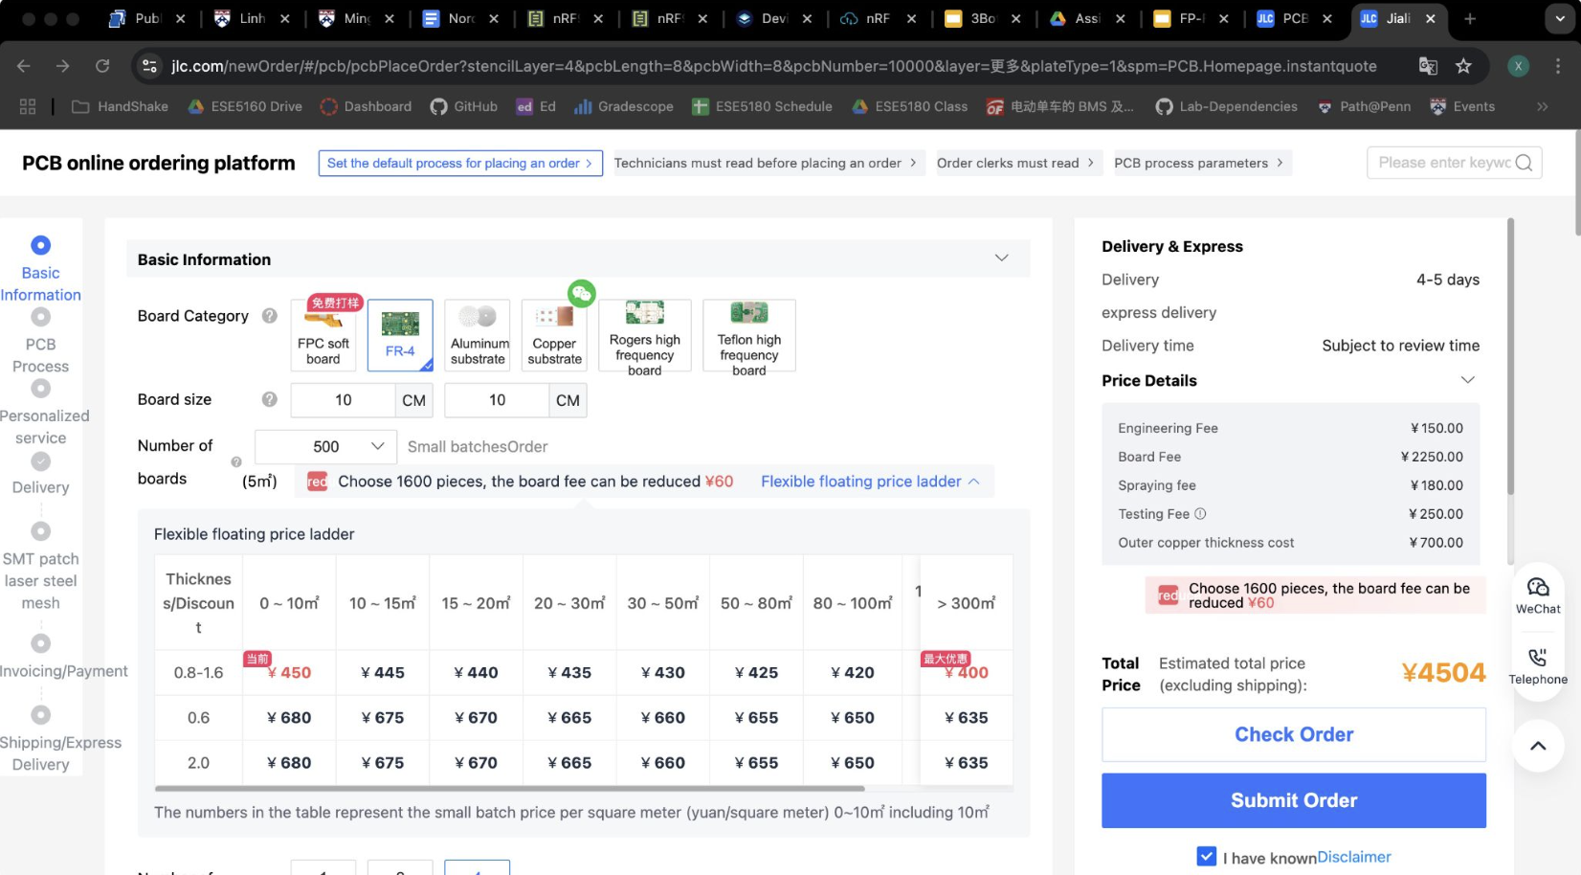Select the Copper substrate category
This screenshot has height=875, width=1581.
pos(555,336)
